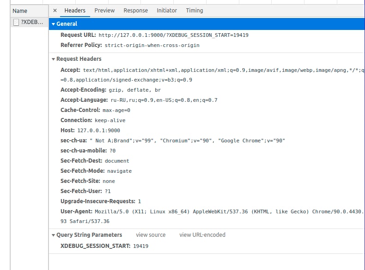
Task: Open the Timing tab
Action: [x=195, y=11]
